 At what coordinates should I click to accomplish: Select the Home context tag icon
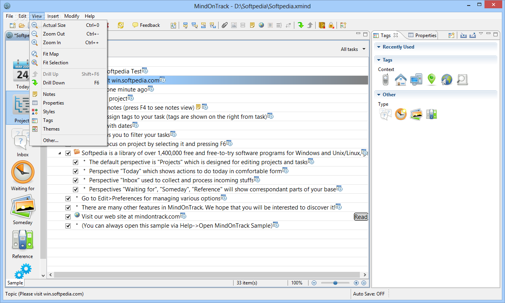(401, 80)
